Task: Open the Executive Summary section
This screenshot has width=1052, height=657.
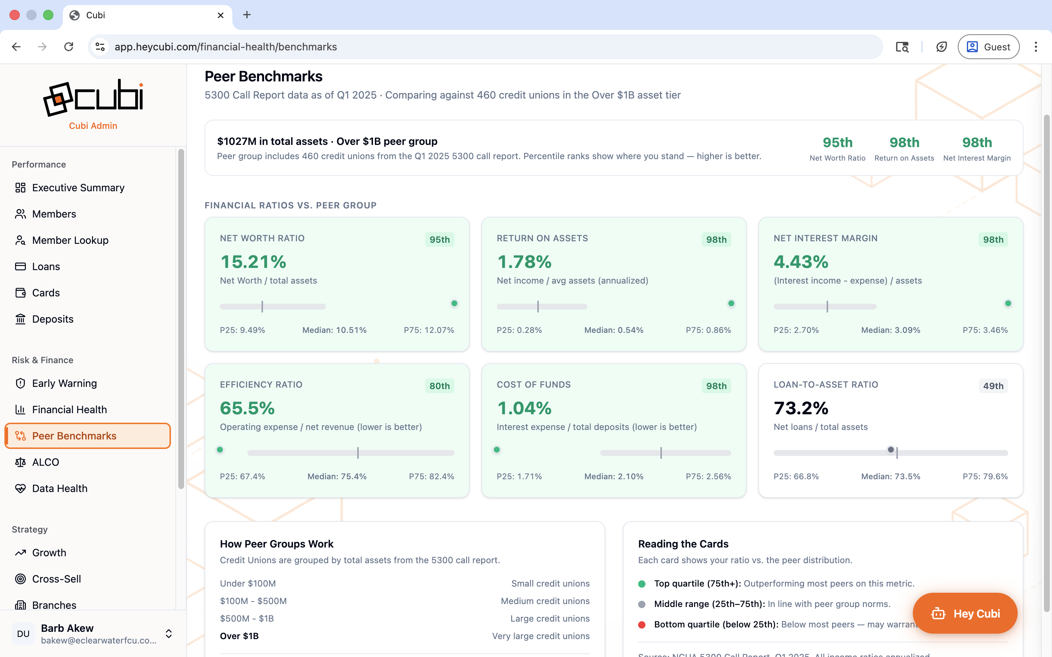Action: click(77, 188)
